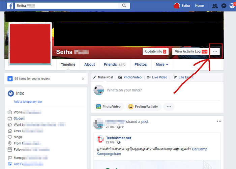The height and width of the screenshot is (169, 236).
Task: Click the Feeling/Activity button
Action: (144, 107)
